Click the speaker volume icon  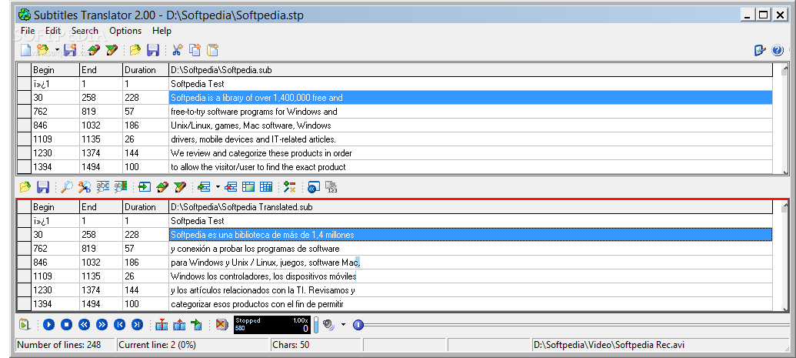coord(329,324)
